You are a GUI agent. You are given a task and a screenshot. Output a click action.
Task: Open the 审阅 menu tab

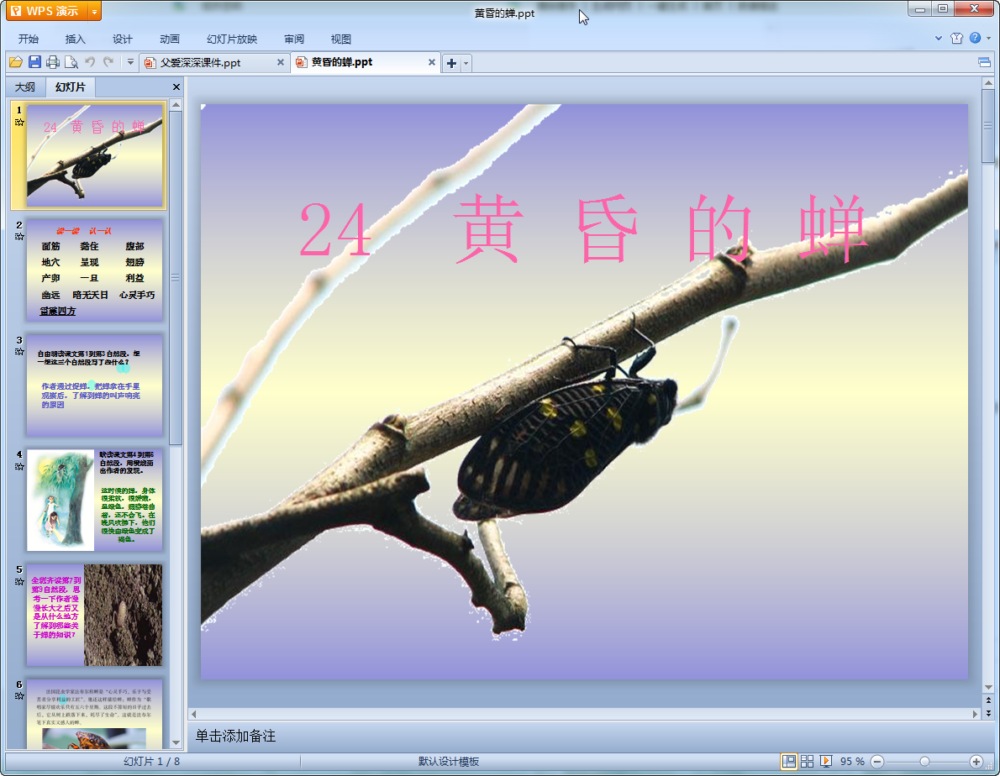(x=294, y=39)
